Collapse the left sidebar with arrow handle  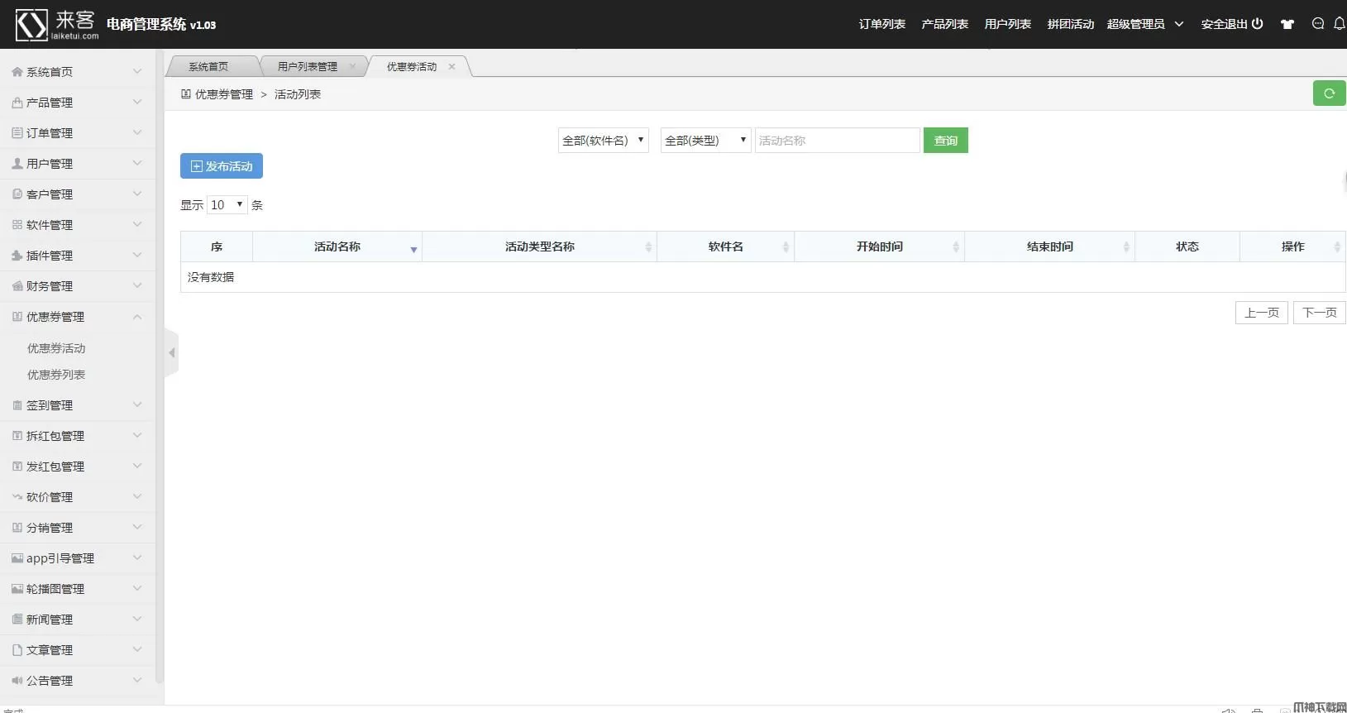click(x=171, y=353)
